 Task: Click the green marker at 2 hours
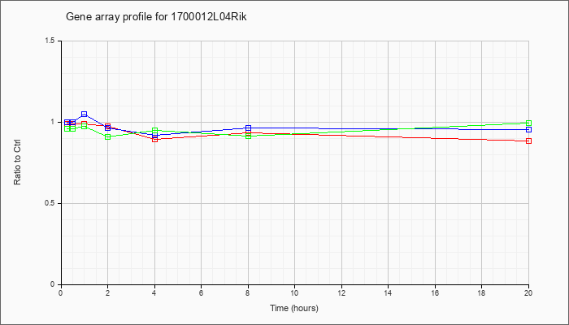click(108, 136)
